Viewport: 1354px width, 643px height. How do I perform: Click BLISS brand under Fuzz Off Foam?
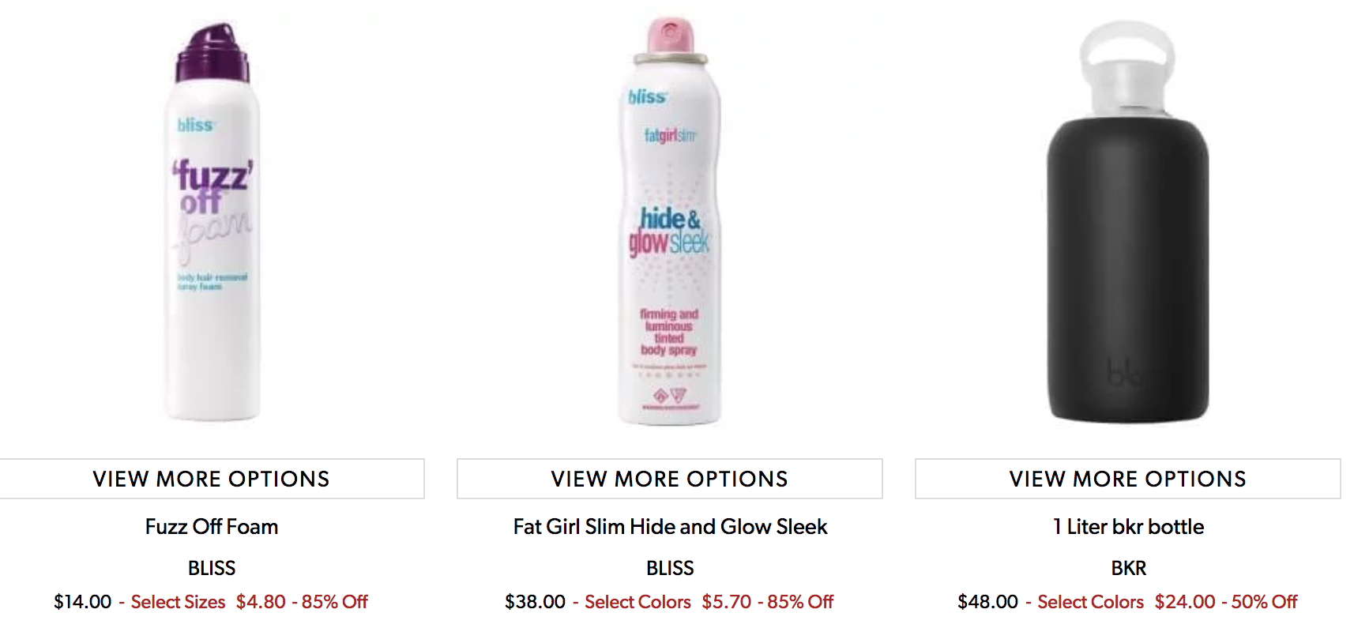click(212, 568)
